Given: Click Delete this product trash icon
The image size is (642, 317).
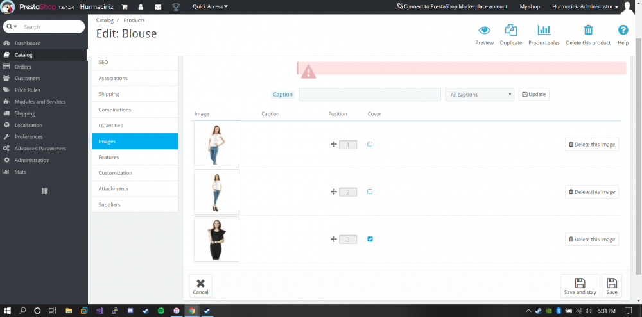Looking at the screenshot, I should [588, 30].
